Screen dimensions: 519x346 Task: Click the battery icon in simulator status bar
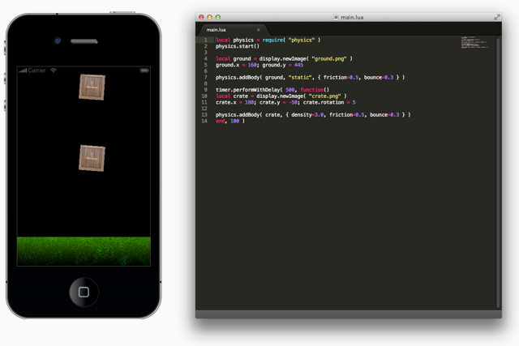coord(144,70)
